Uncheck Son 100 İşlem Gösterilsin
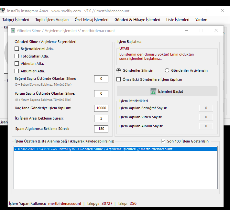The height and width of the screenshot is (210, 230). (x=163, y=141)
